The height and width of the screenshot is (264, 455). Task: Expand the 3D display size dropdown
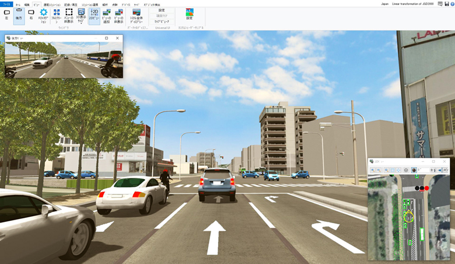point(81,16)
